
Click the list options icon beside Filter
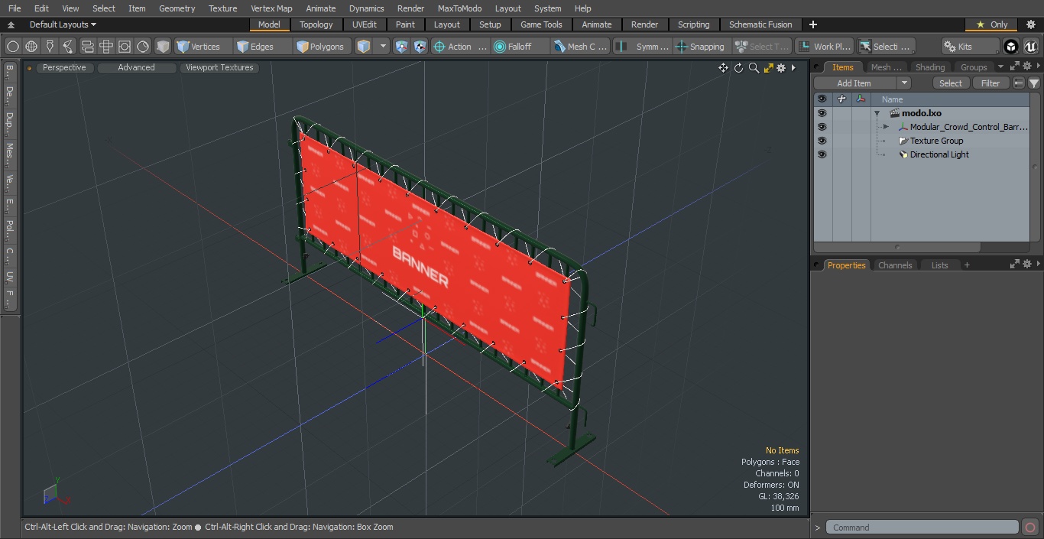click(1019, 83)
